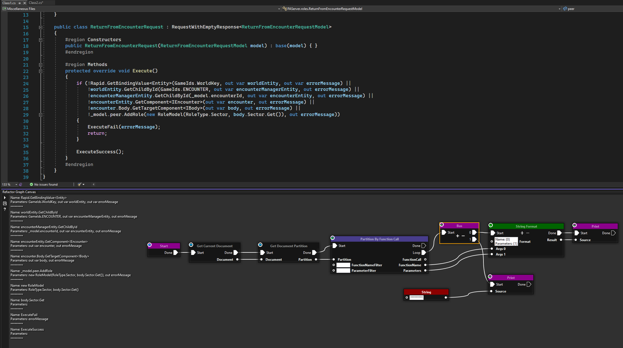Select the Refactor Graph Canvas panel title
The width and height of the screenshot is (623, 348).
(19, 192)
